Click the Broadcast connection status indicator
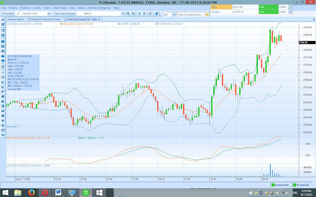 point(301,185)
